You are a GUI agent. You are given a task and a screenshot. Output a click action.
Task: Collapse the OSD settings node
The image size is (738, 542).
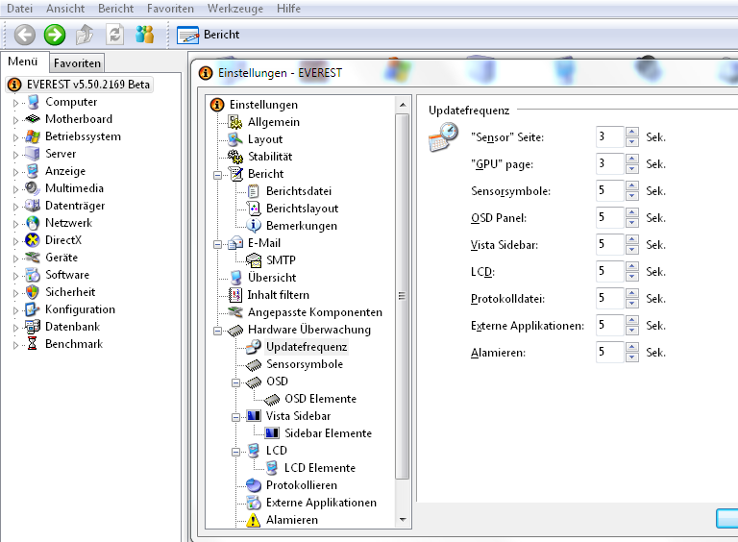(x=235, y=382)
